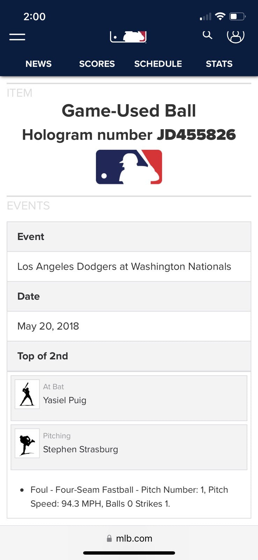Open the SCHEDULE tab
This screenshot has width=258, height=560.
click(158, 64)
